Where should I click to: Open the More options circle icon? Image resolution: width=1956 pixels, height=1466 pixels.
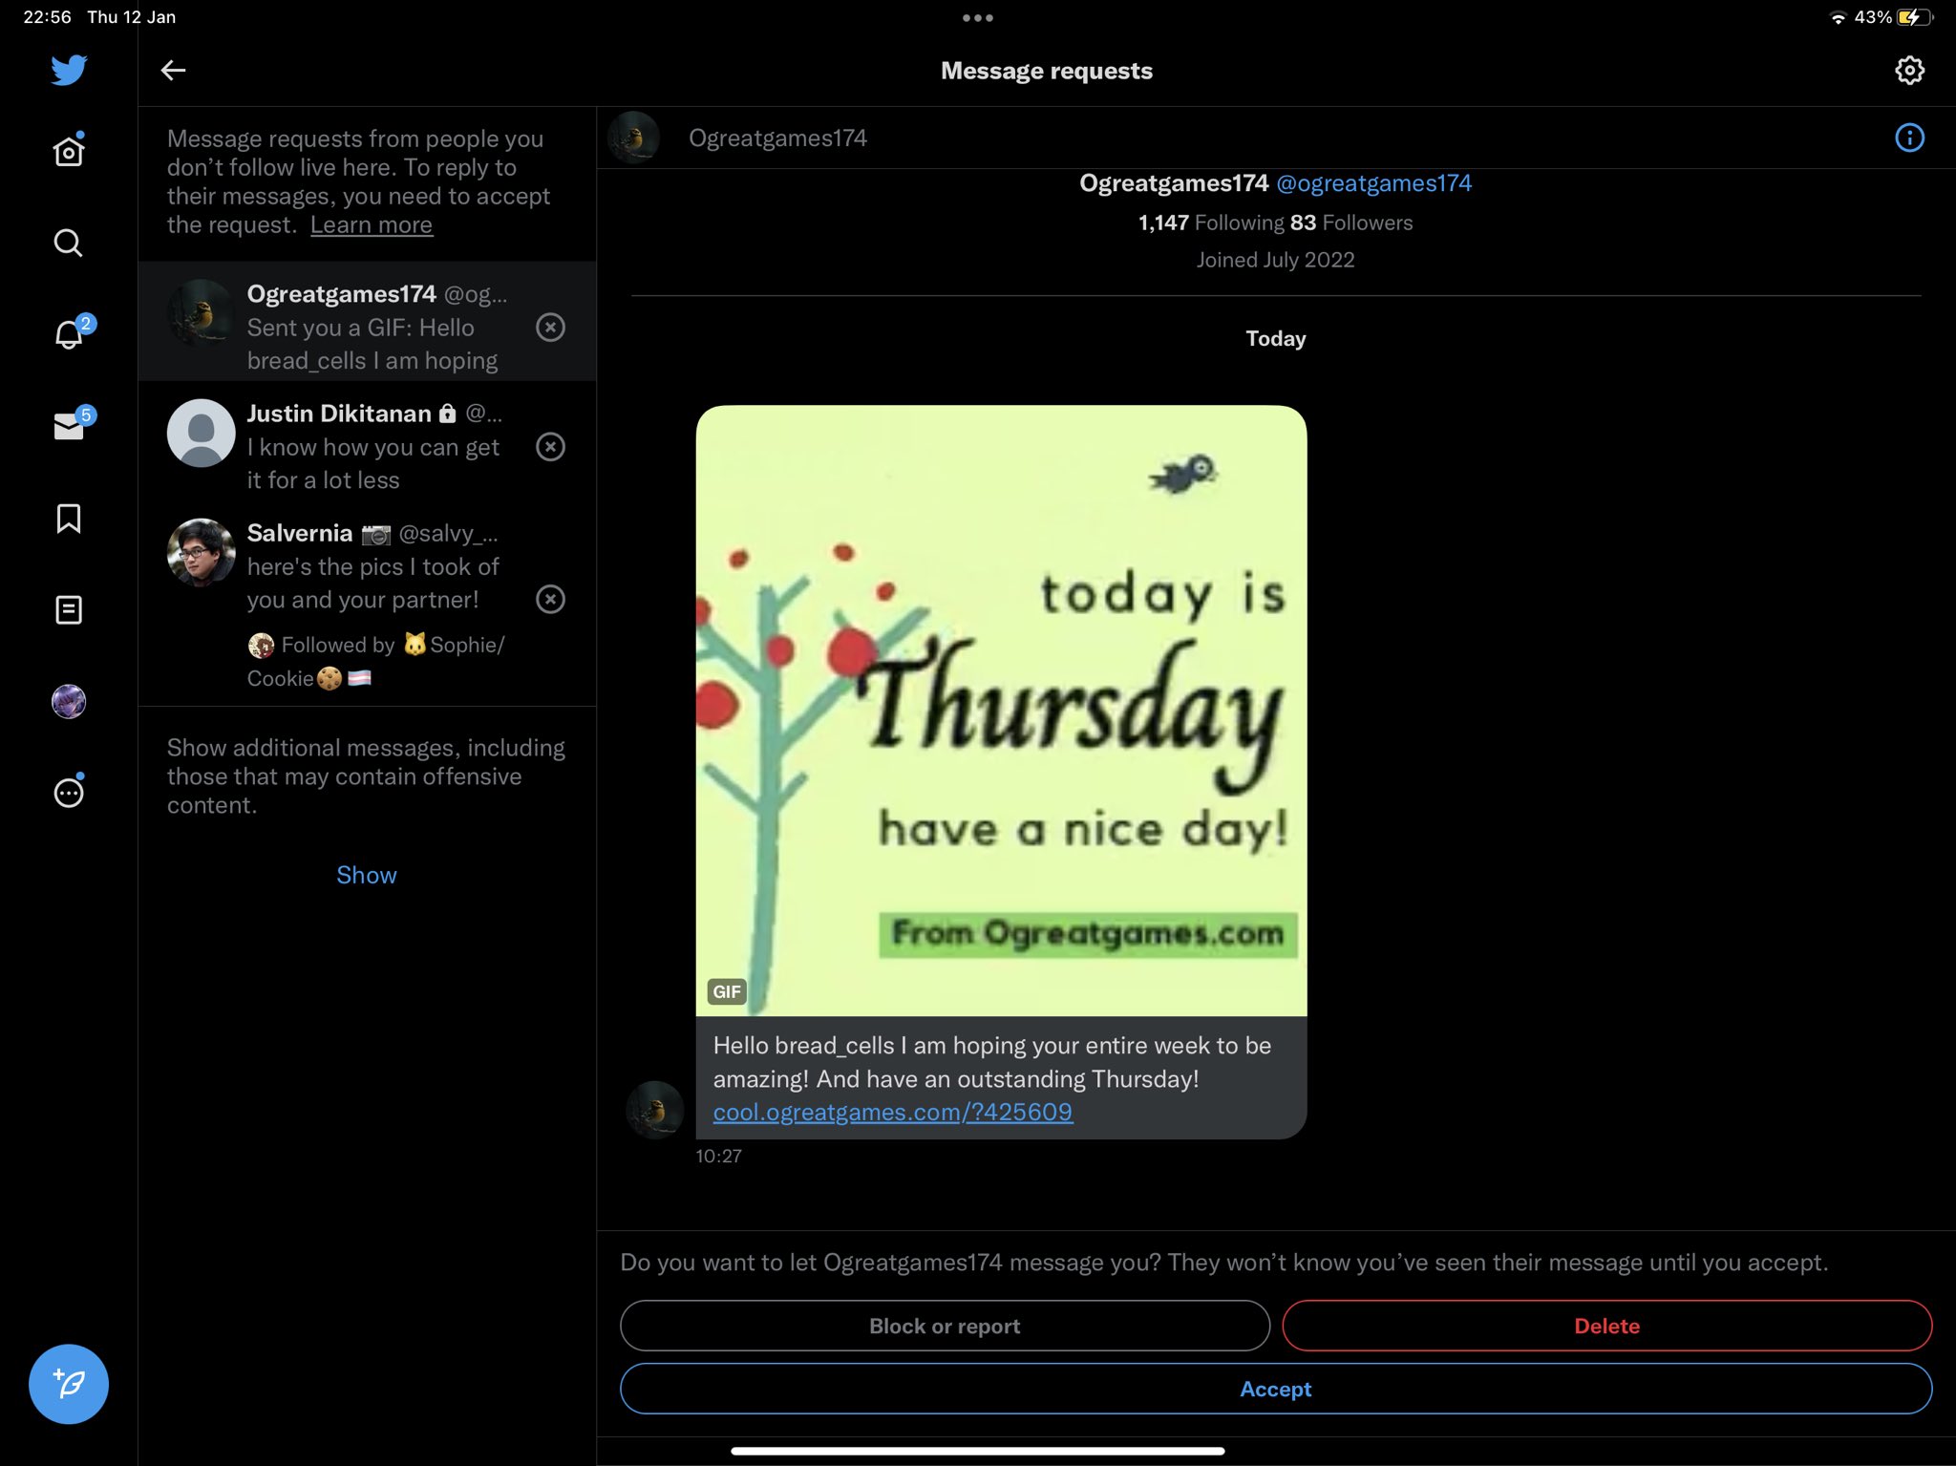click(x=69, y=793)
